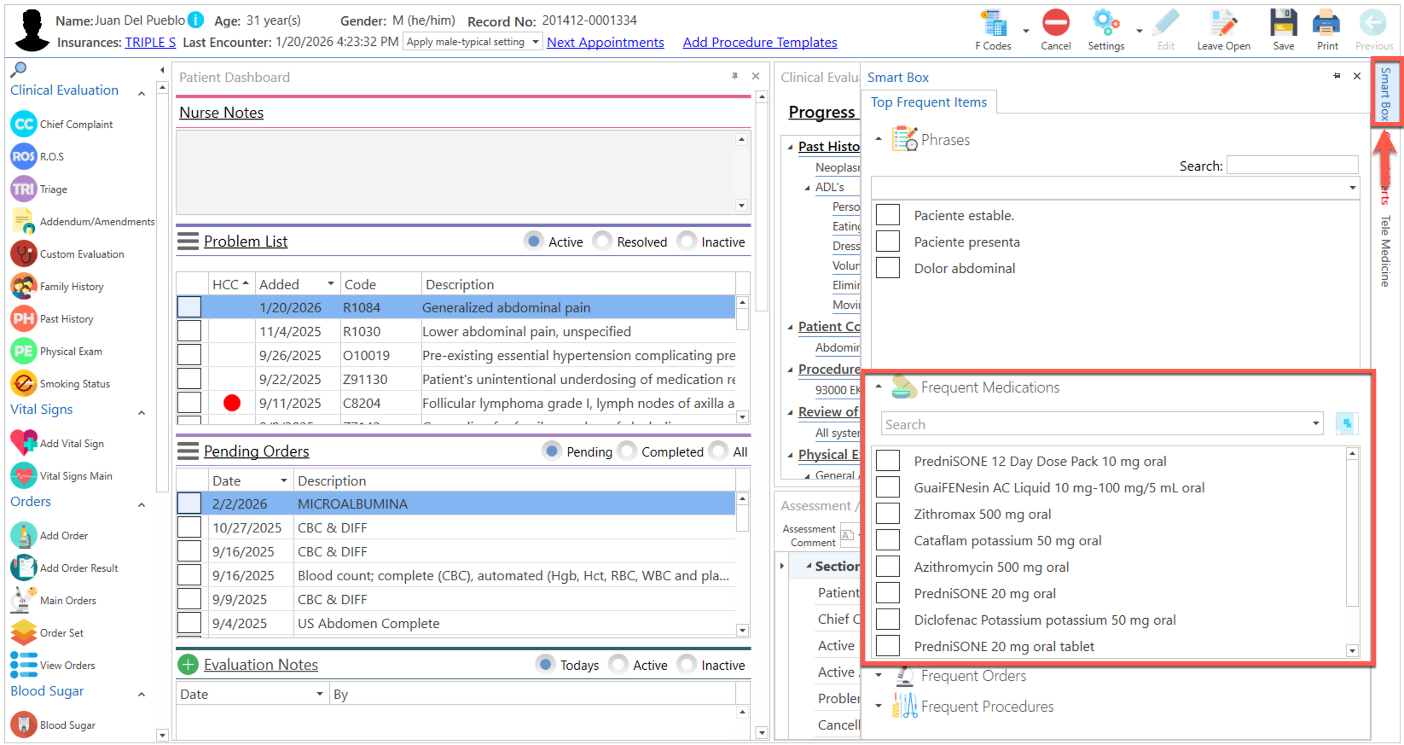Select Completed radio in Pending Orders
This screenshot has height=745, width=1404.
tap(627, 451)
